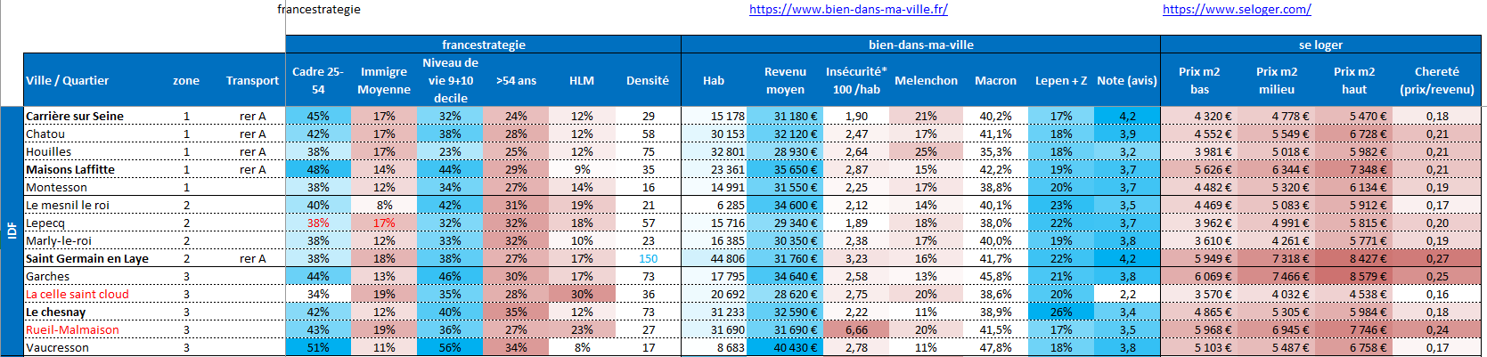
Task: Select the 'Maisons Laffitte' cell
Action: (91, 169)
